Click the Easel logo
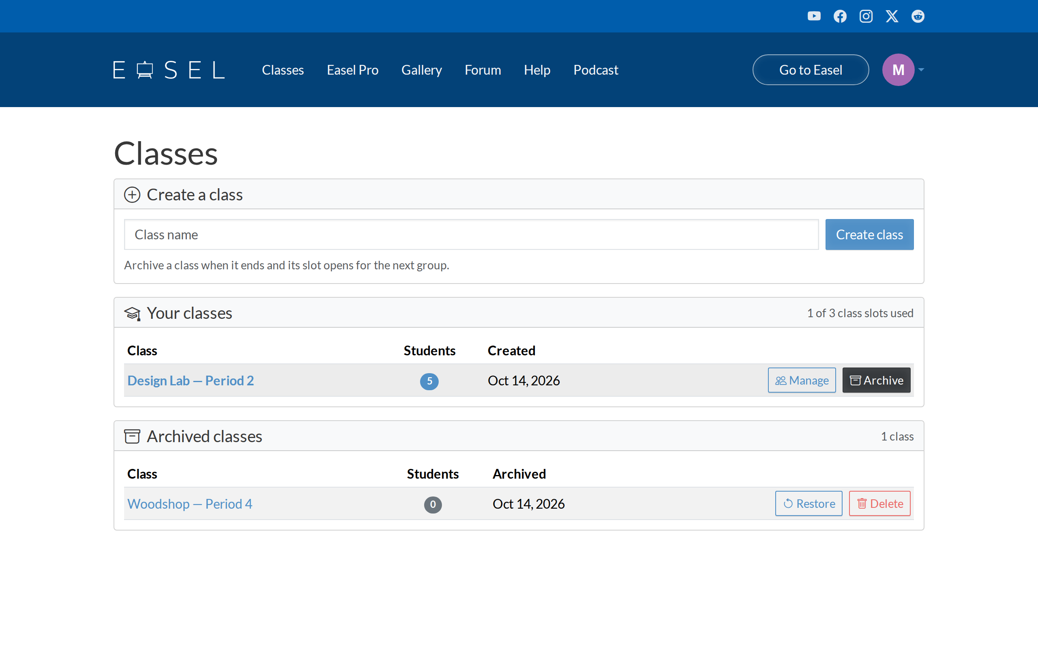 (169, 70)
